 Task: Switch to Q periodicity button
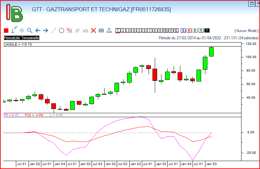(x=183, y=30)
